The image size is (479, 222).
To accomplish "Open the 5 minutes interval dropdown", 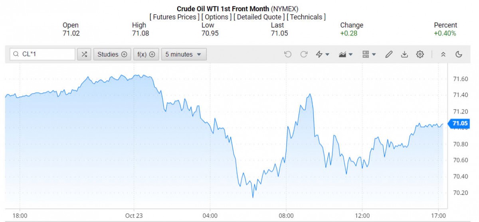I will 184,55.
